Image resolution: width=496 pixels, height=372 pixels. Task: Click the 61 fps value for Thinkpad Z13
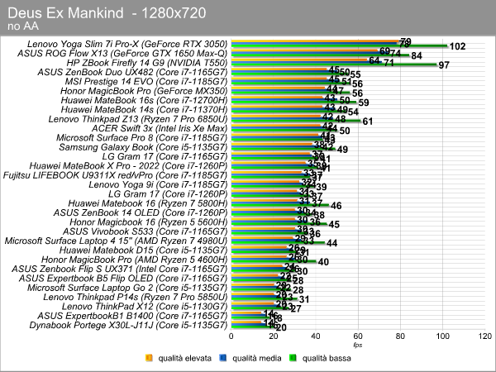pos(368,122)
